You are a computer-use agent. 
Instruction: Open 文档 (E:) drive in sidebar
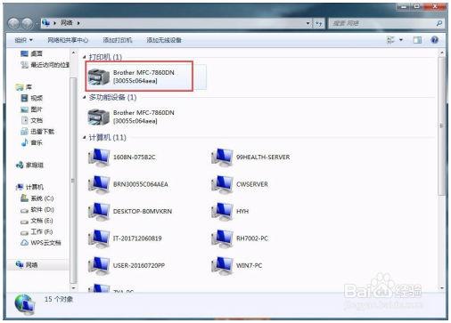(x=37, y=221)
